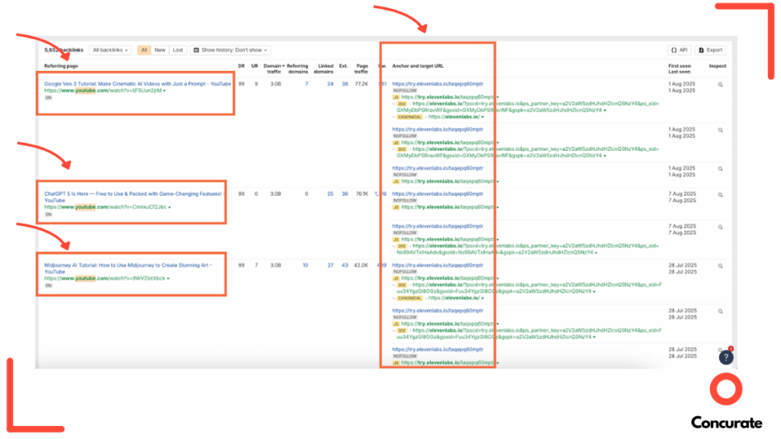Select page traffic value 77.2K
Image resolution: width=781 pixels, height=439 pixels.
tap(361, 84)
